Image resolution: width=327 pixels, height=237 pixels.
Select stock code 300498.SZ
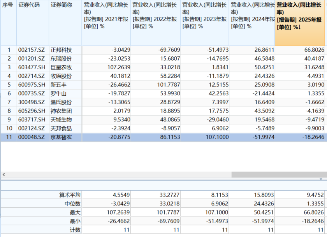[31, 102]
